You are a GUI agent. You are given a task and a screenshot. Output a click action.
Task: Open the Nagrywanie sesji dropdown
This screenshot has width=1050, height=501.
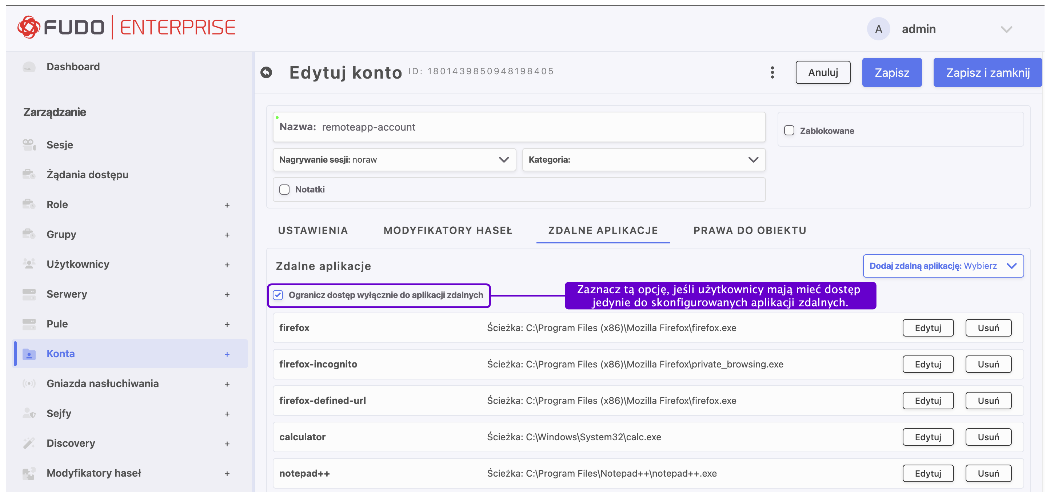point(394,160)
